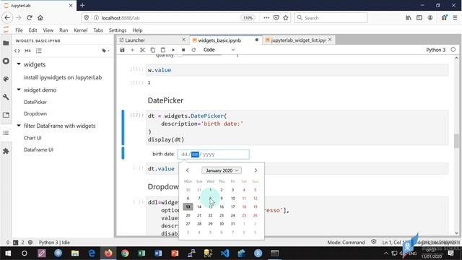The width and height of the screenshot is (462, 260).
Task: Open the tag dropdown in contents panel
Action: point(105,51)
